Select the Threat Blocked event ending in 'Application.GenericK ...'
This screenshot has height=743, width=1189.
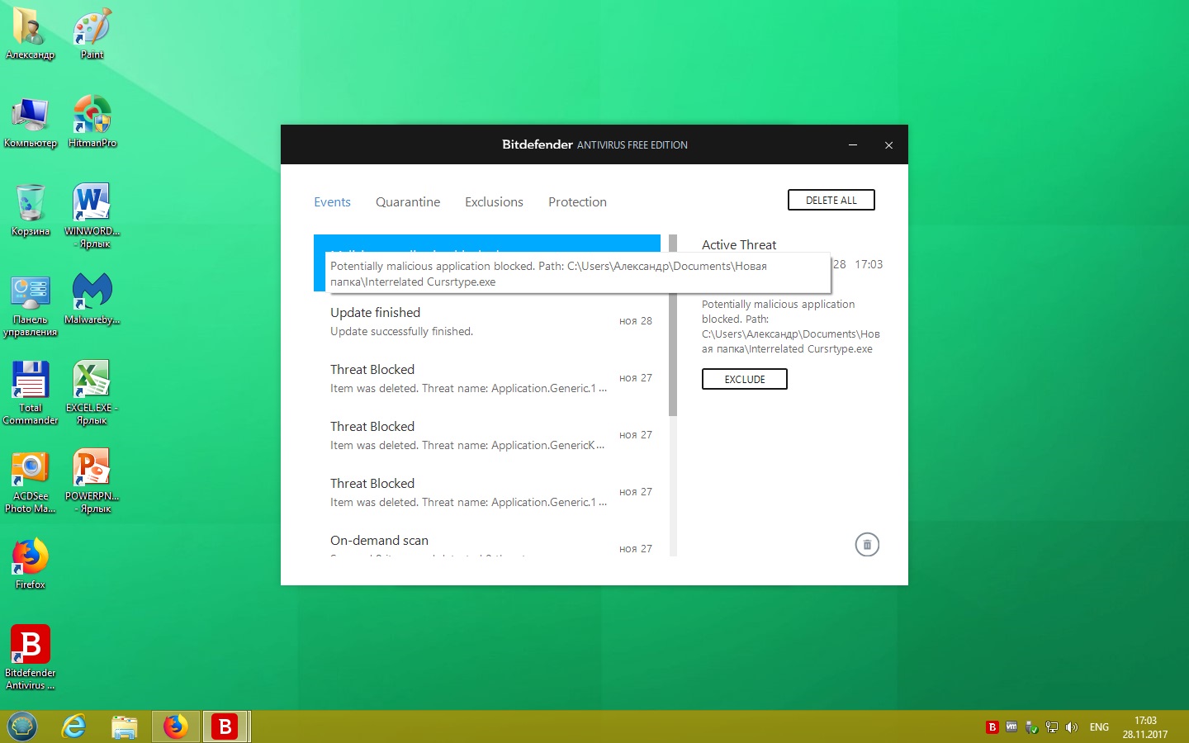[x=487, y=435]
